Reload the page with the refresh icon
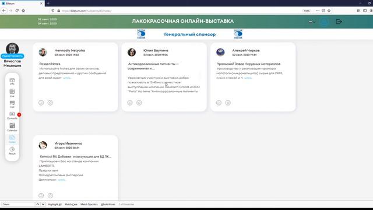This screenshot has width=373, height=210. point(17,10)
